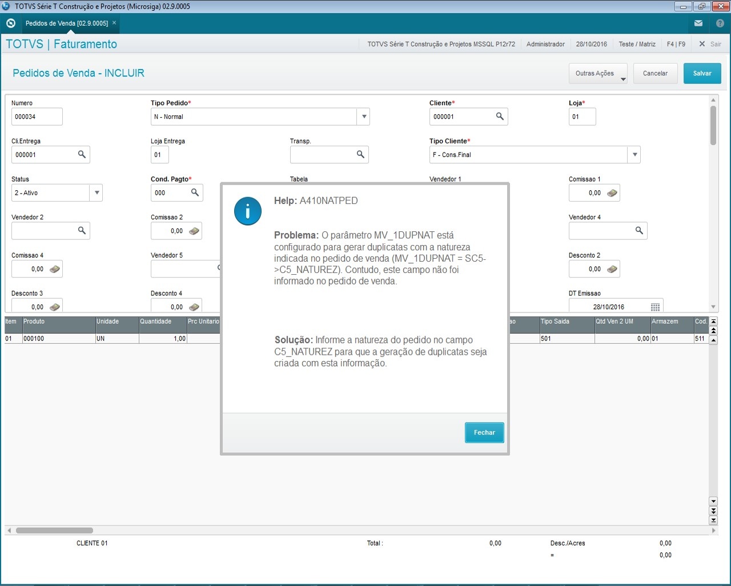Click product cell 000100
This screenshot has width=731, height=586.
click(x=59, y=339)
